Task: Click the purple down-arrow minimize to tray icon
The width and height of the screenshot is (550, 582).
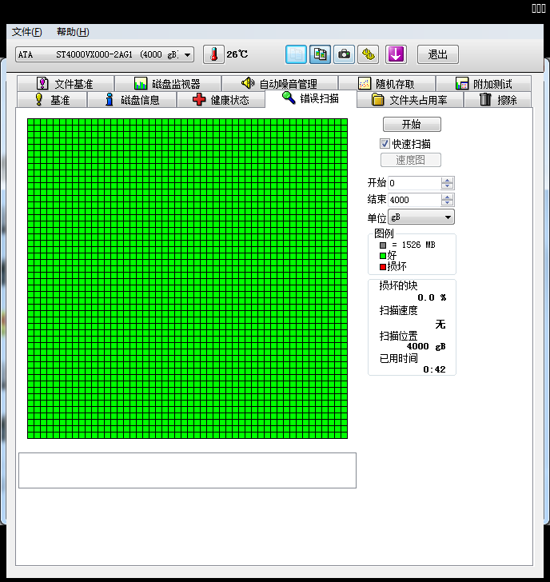Action: click(396, 54)
